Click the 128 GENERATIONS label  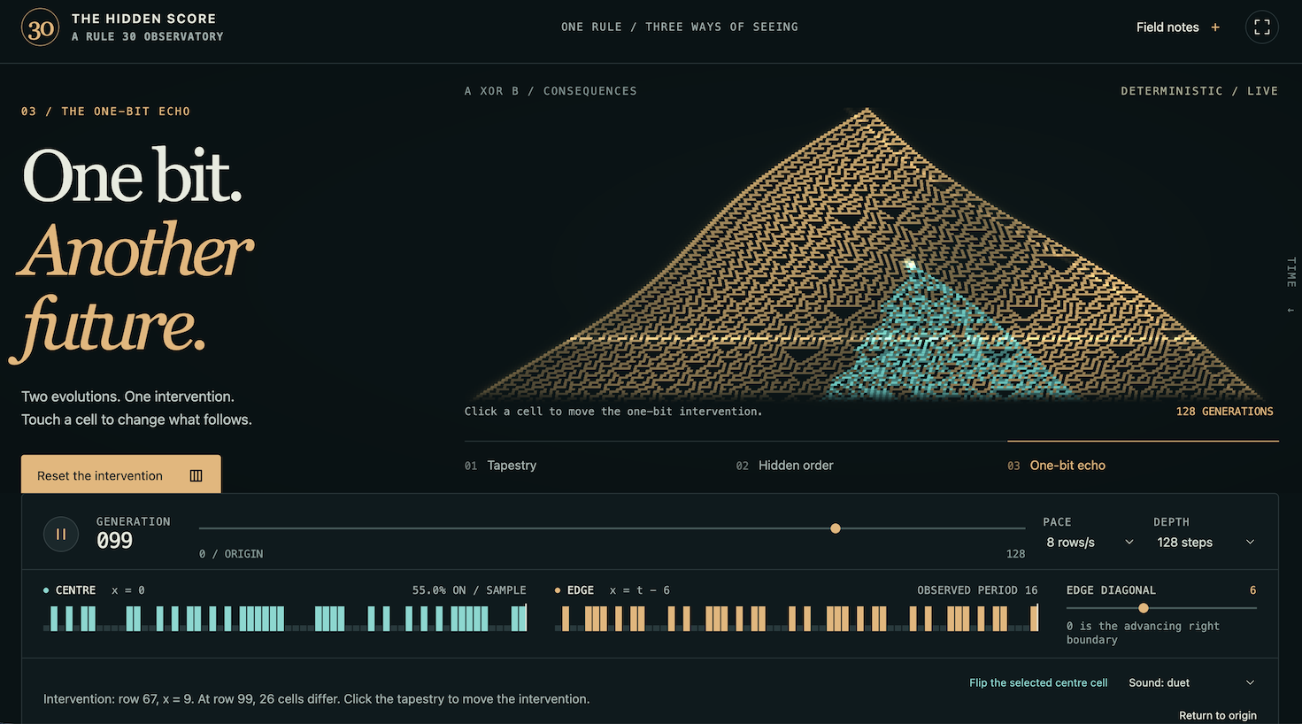click(x=1224, y=412)
